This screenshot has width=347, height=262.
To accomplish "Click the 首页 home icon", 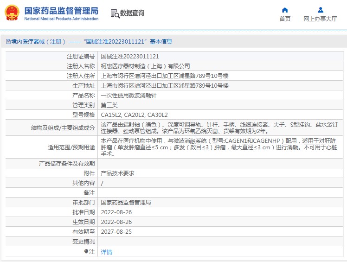I will 285,10.
